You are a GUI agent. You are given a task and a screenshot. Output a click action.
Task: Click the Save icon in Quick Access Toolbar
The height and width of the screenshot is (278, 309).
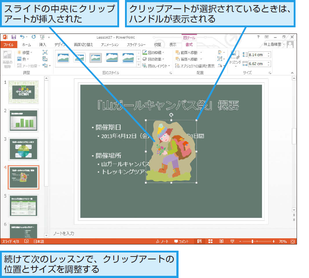(14, 37)
